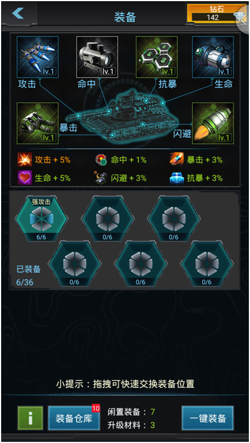The height and width of the screenshot is (443, 250).
Task: Select the 攻击 missile equipment slot
Action: 37,57
